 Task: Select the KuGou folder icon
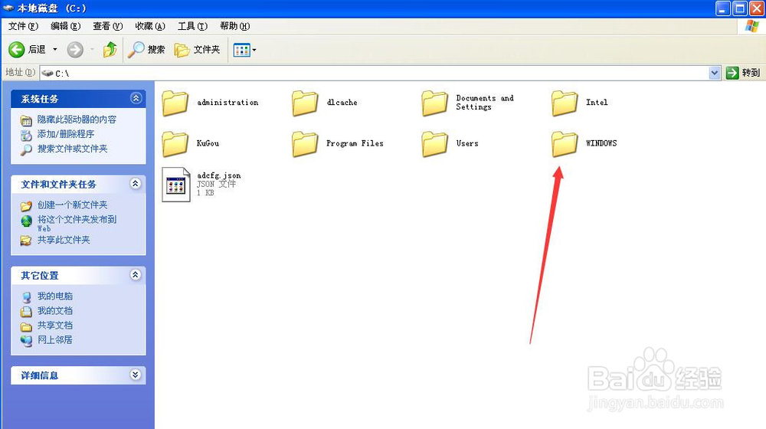175,144
